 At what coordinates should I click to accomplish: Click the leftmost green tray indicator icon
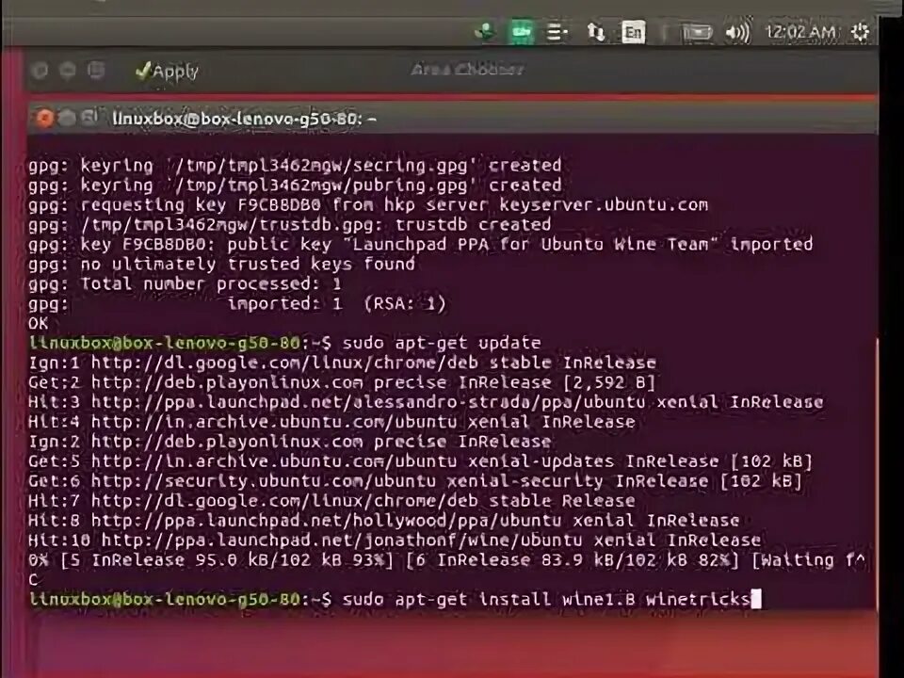(x=486, y=32)
